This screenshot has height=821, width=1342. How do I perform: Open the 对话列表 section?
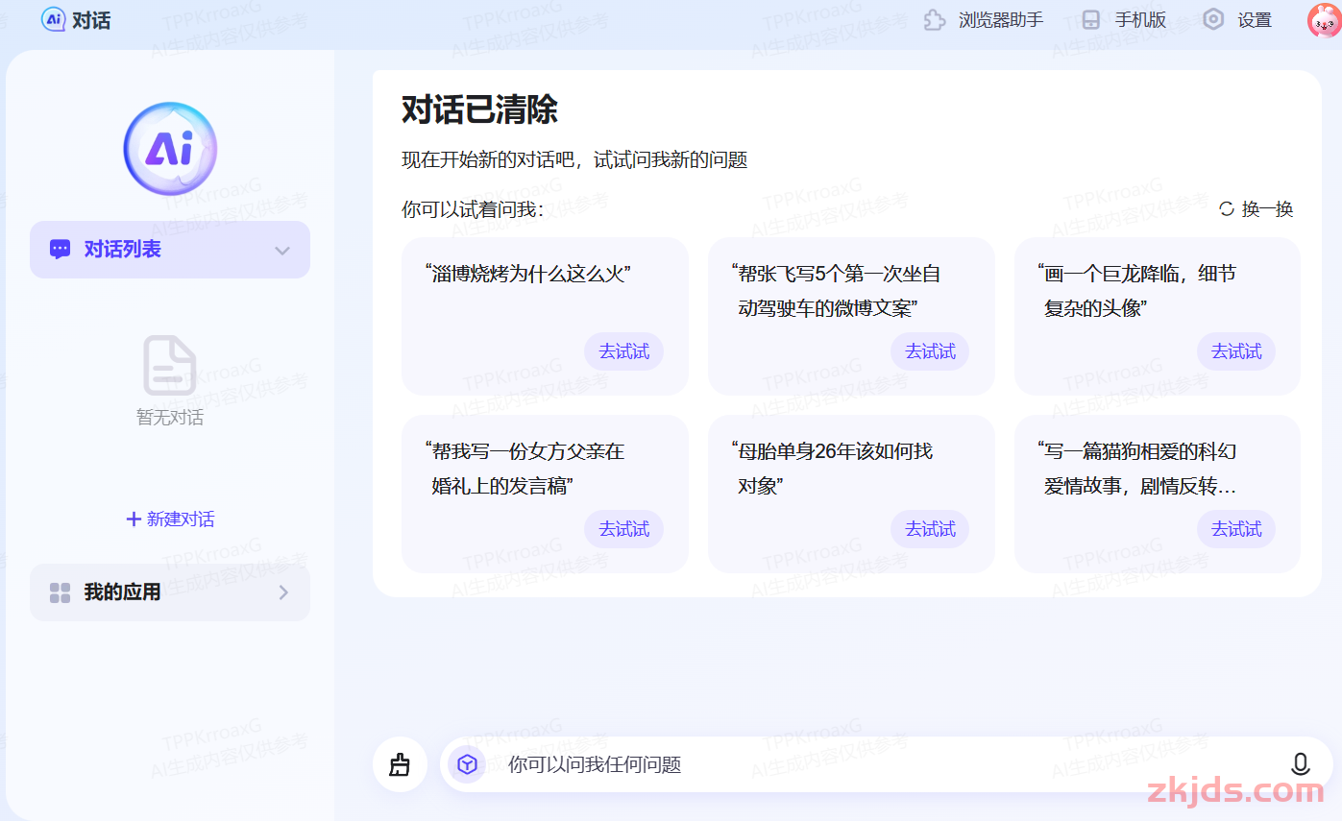pos(170,250)
